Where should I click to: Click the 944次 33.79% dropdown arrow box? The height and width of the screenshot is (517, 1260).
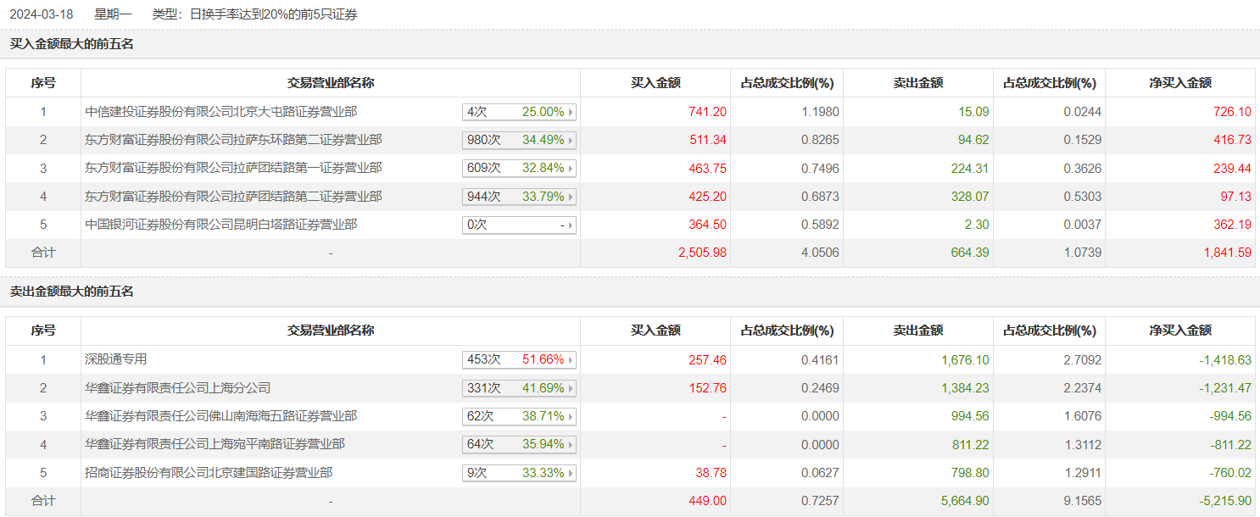(519, 197)
